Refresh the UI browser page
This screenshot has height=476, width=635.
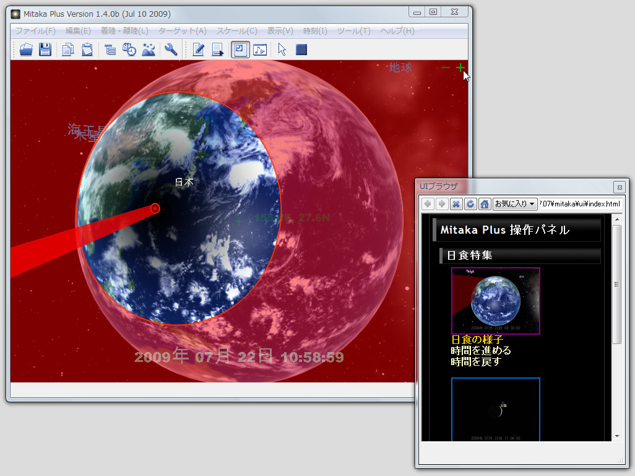[x=469, y=203]
